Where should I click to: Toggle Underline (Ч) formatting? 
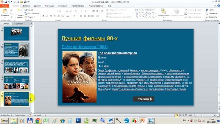coord(51,16)
